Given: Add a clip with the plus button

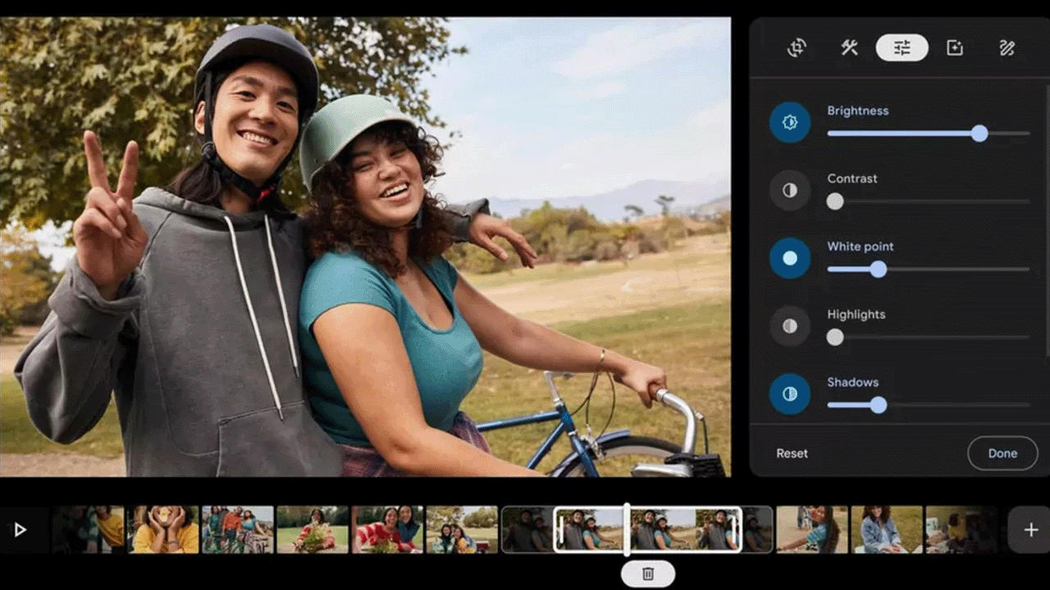Looking at the screenshot, I should pos(1031,530).
